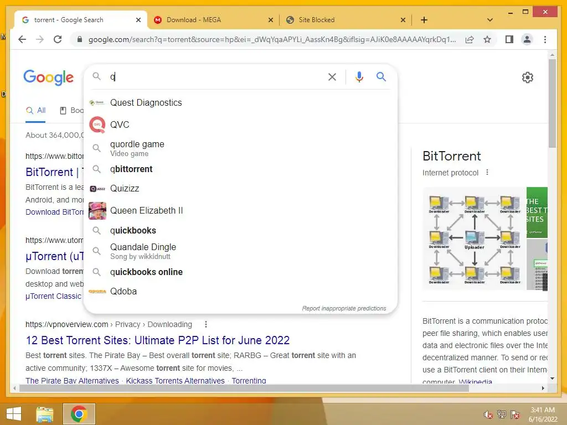Select the Quandale Dingle suggestion
The height and width of the screenshot is (425, 567).
point(240,251)
